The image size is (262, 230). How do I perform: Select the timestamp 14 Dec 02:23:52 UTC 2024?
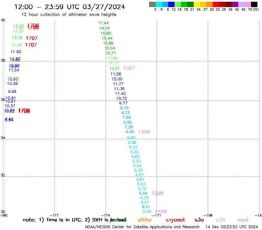pos(232,227)
